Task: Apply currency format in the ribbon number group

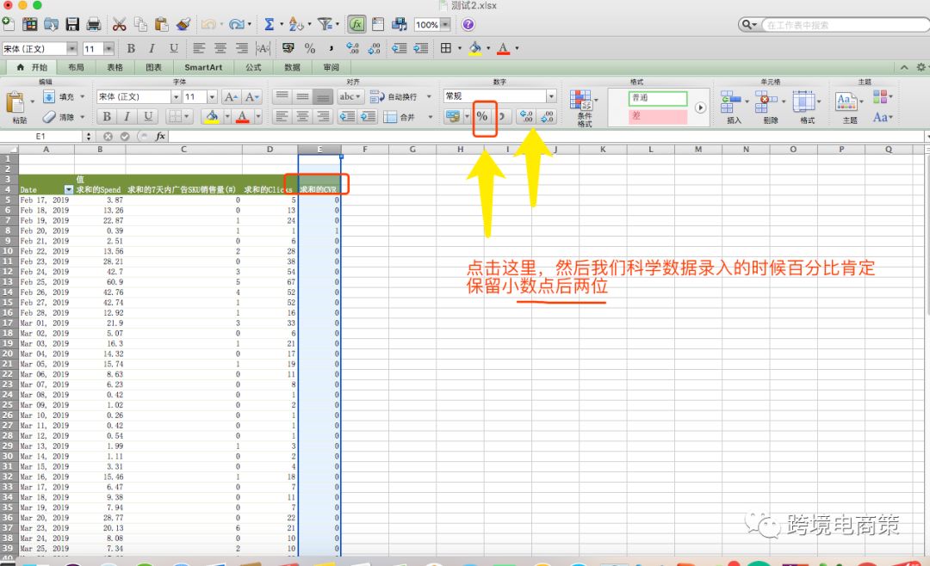Action: [453, 116]
